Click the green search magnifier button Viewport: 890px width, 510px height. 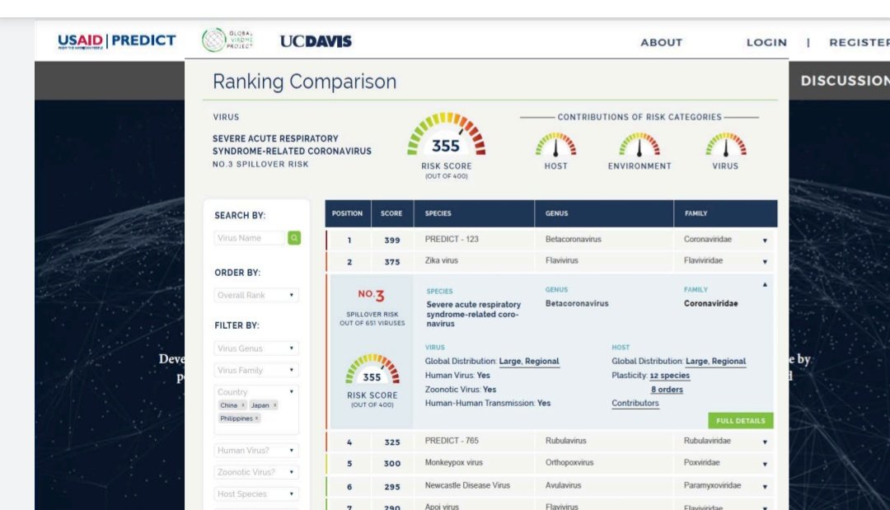[x=294, y=238]
